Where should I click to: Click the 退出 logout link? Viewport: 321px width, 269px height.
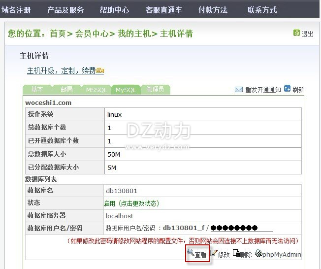[x=307, y=34]
